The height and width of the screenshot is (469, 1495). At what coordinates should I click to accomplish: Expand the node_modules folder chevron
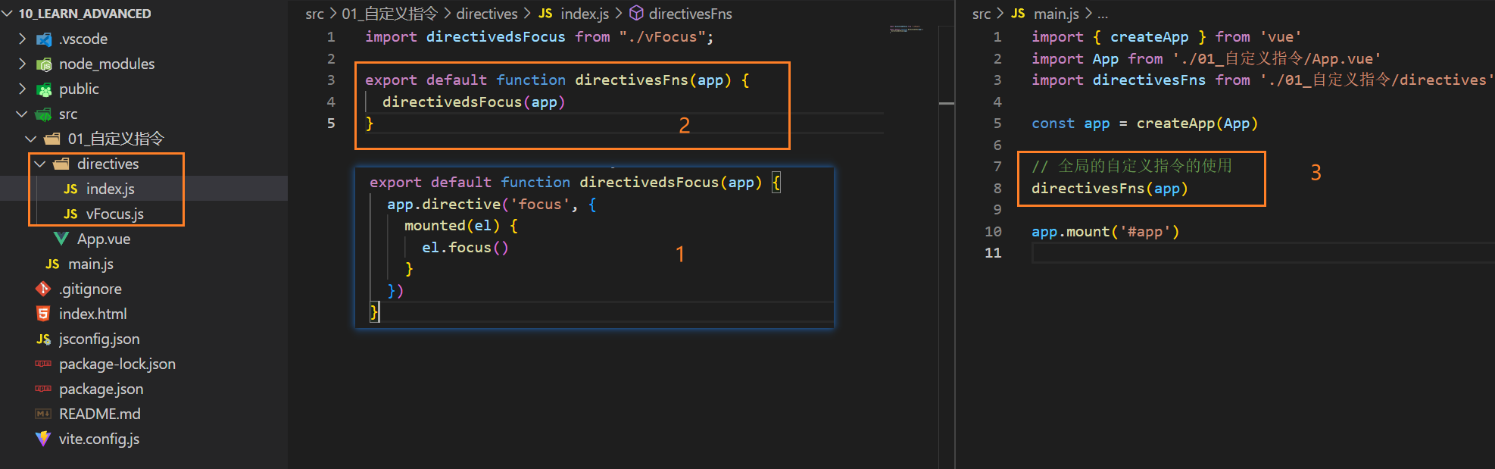pyautogui.click(x=22, y=64)
